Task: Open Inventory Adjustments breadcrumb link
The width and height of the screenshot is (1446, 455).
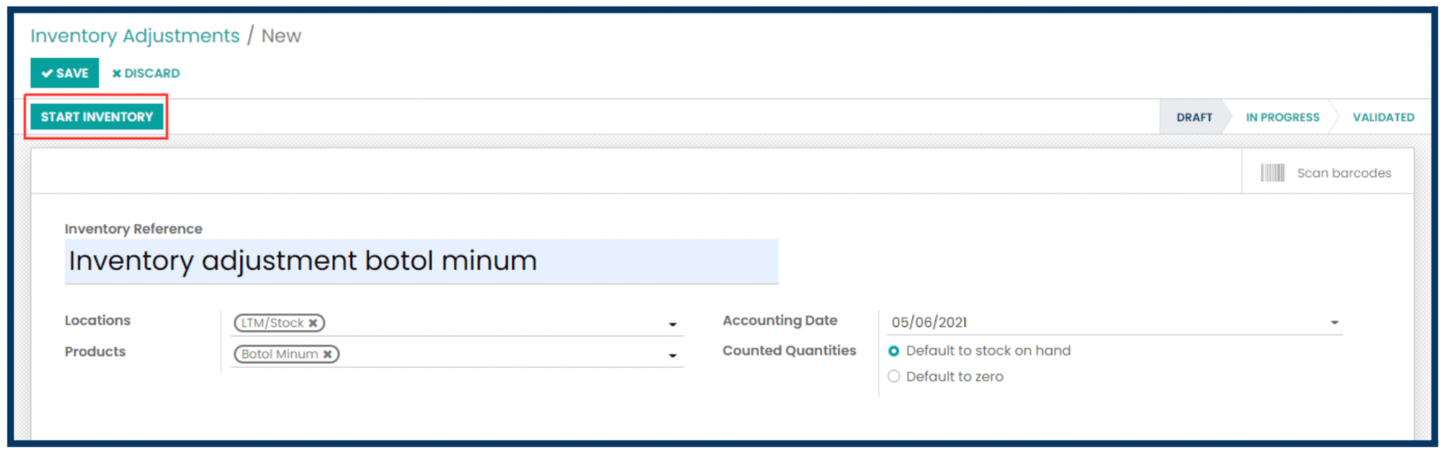Action: 135,36
